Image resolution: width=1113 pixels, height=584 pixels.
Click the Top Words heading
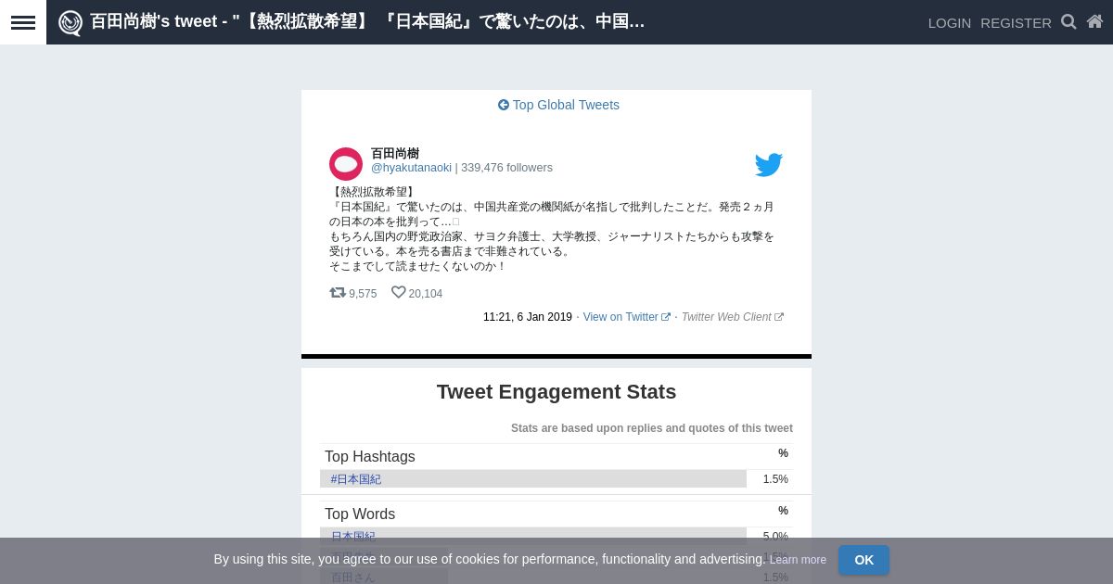(x=360, y=514)
